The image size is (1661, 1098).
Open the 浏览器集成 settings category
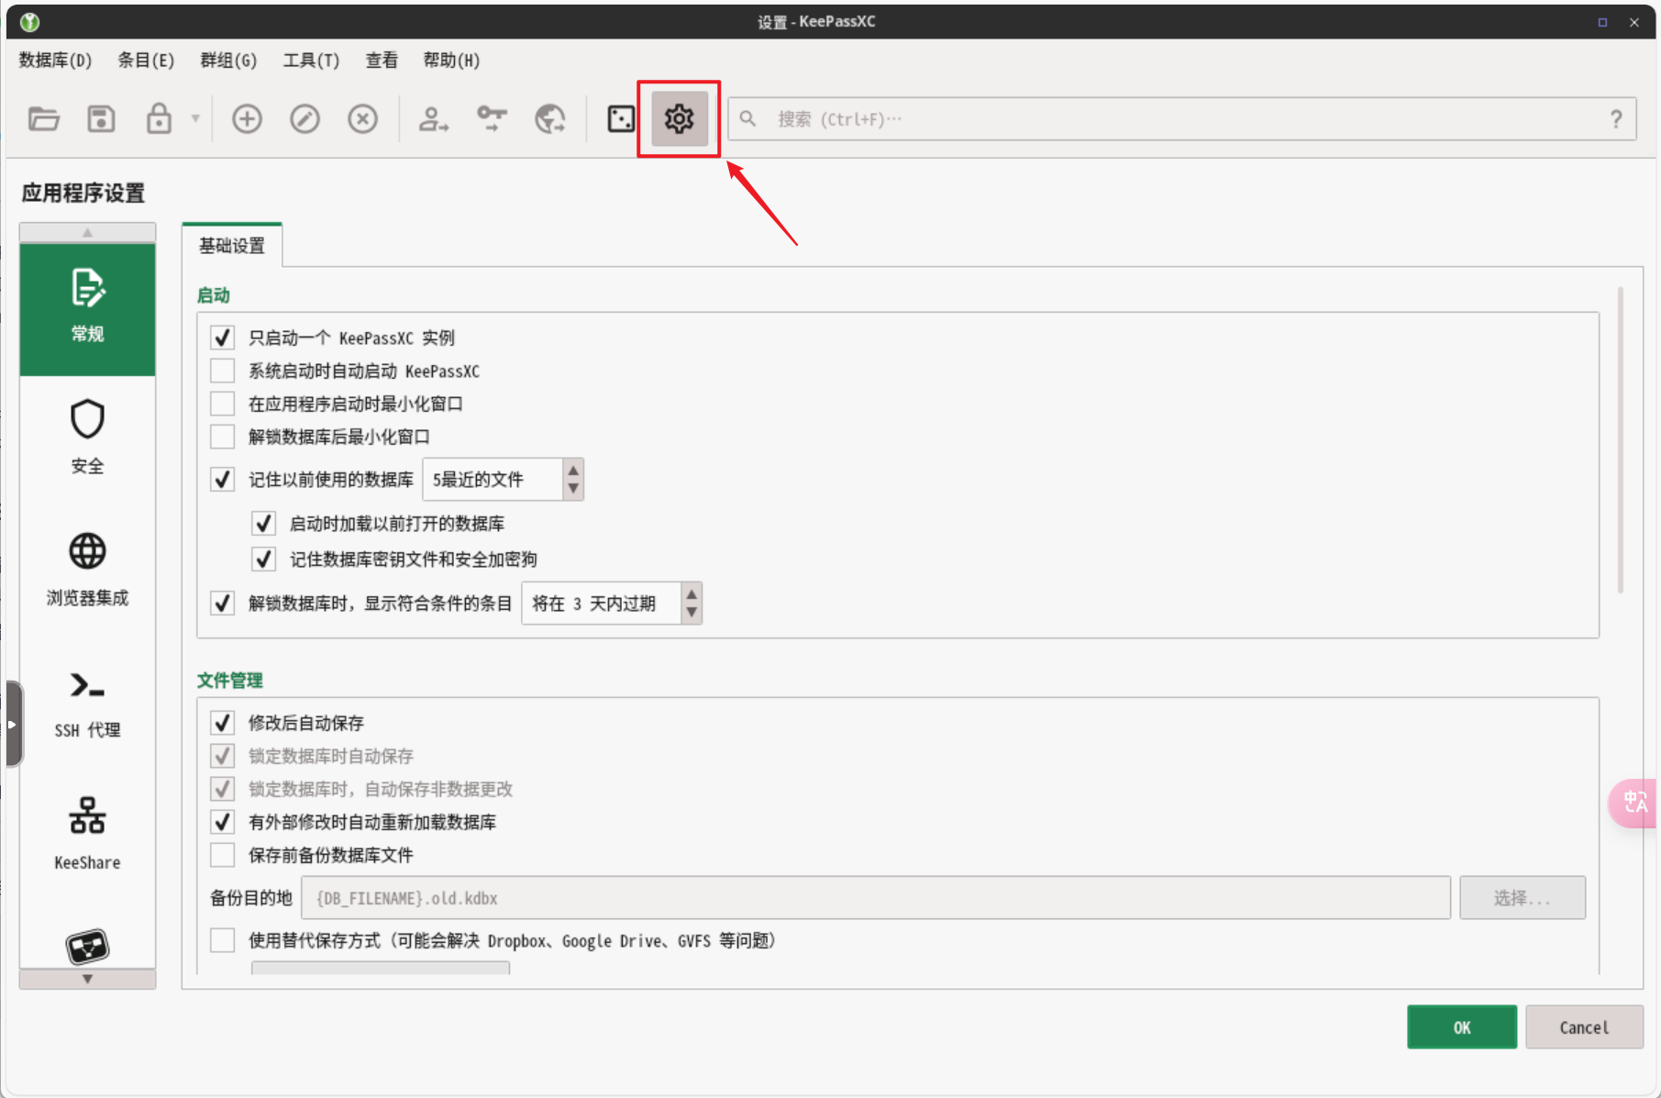click(87, 570)
